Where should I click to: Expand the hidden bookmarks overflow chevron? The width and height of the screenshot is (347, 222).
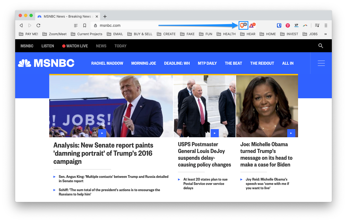click(x=325, y=34)
